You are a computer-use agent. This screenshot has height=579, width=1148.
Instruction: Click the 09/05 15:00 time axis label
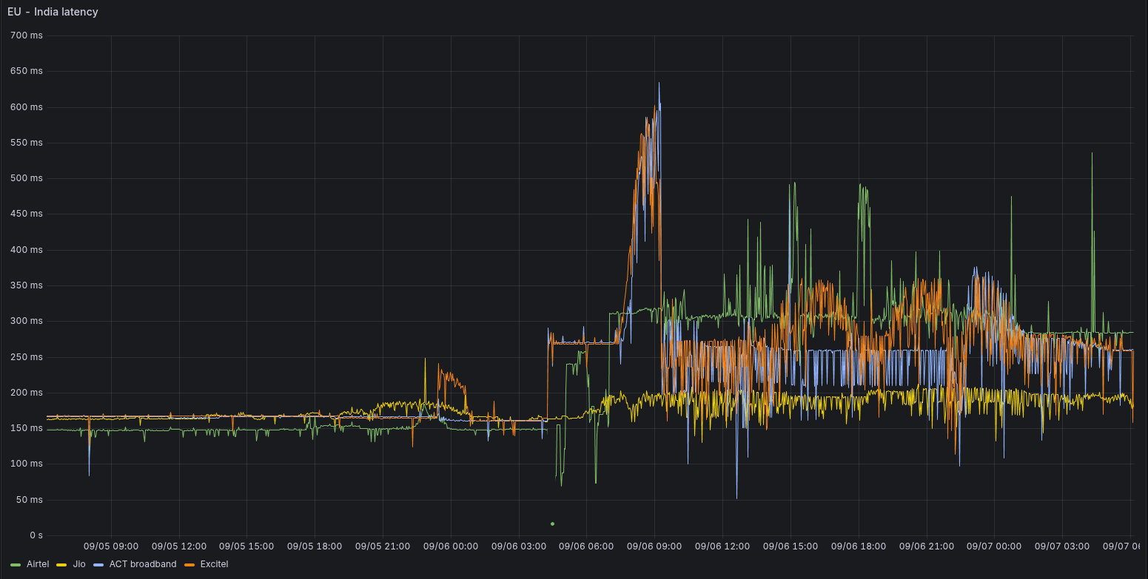point(246,546)
